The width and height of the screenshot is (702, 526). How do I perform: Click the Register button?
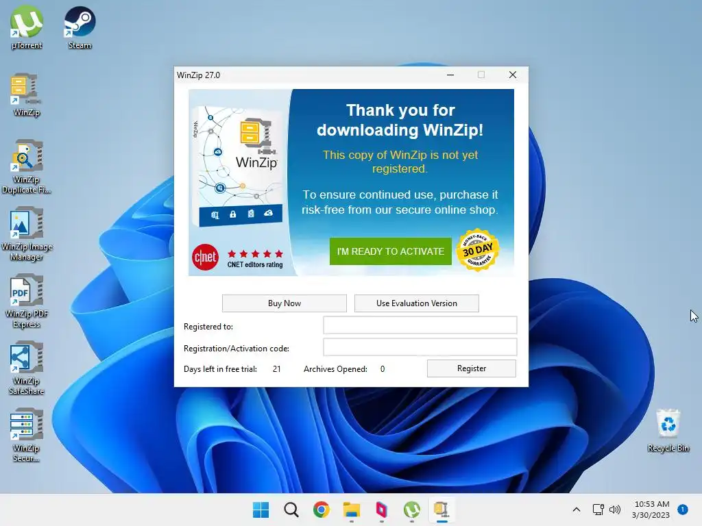[472, 368]
